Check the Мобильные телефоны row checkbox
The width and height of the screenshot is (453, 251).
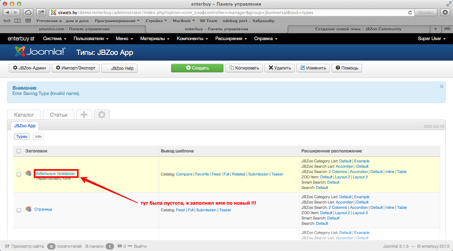pyautogui.click(x=19, y=174)
